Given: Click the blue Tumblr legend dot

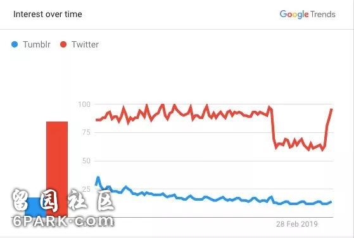Looking at the screenshot, I should pyautogui.click(x=15, y=44).
